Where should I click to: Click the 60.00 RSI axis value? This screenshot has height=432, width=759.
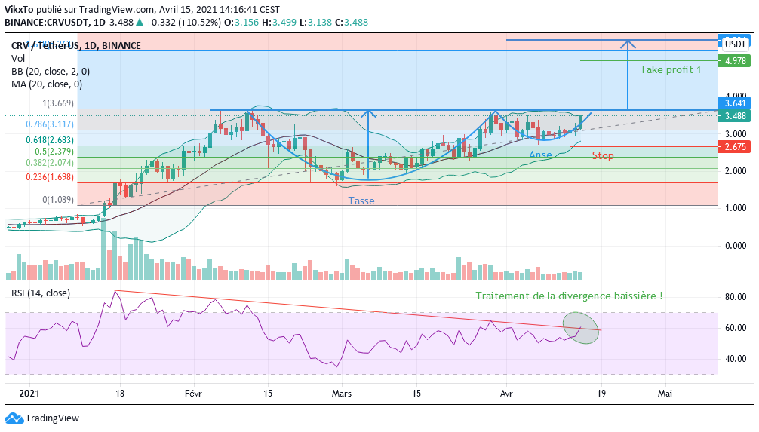pyautogui.click(x=736, y=328)
